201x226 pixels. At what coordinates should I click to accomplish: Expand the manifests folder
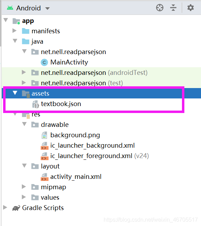pos(14,31)
